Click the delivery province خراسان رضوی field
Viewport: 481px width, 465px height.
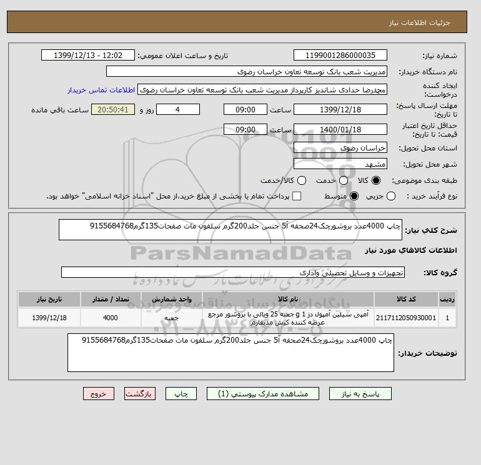click(x=340, y=148)
